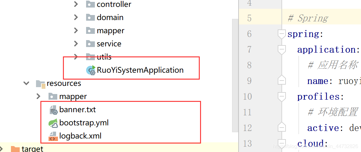Click the controller folder icon

coord(90,4)
